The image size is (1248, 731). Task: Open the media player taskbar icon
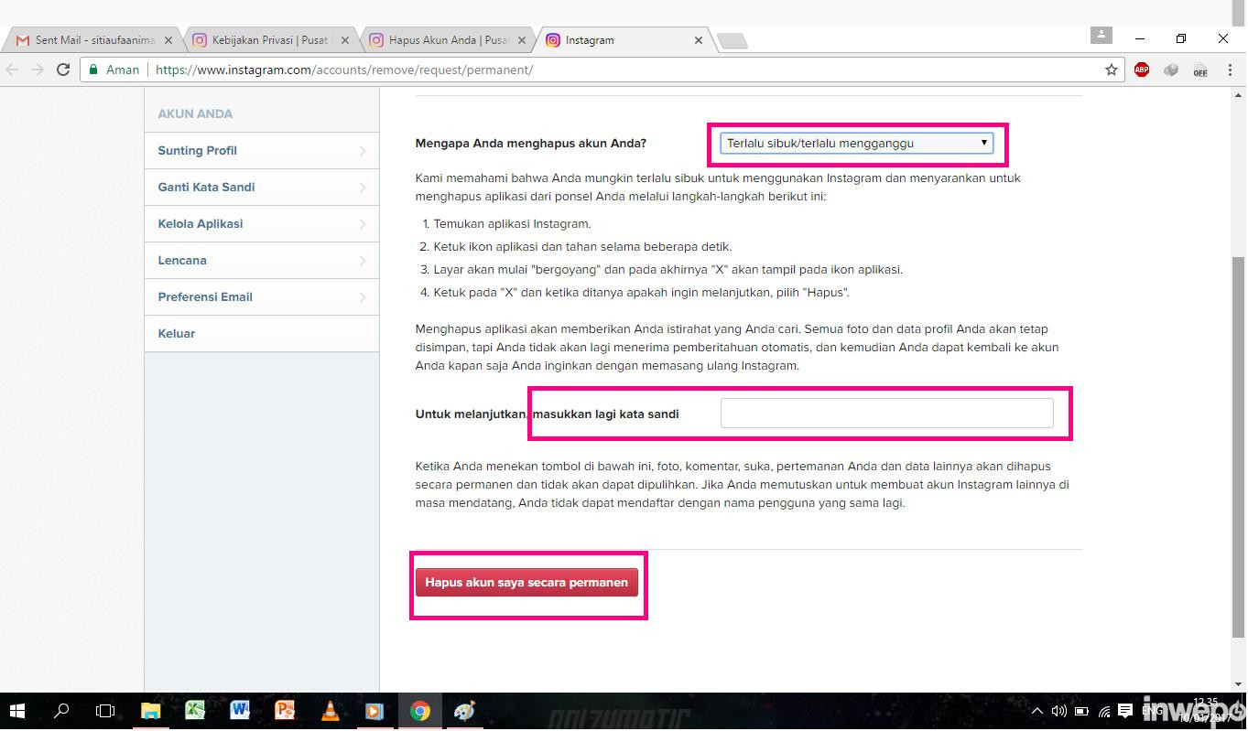point(374,711)
